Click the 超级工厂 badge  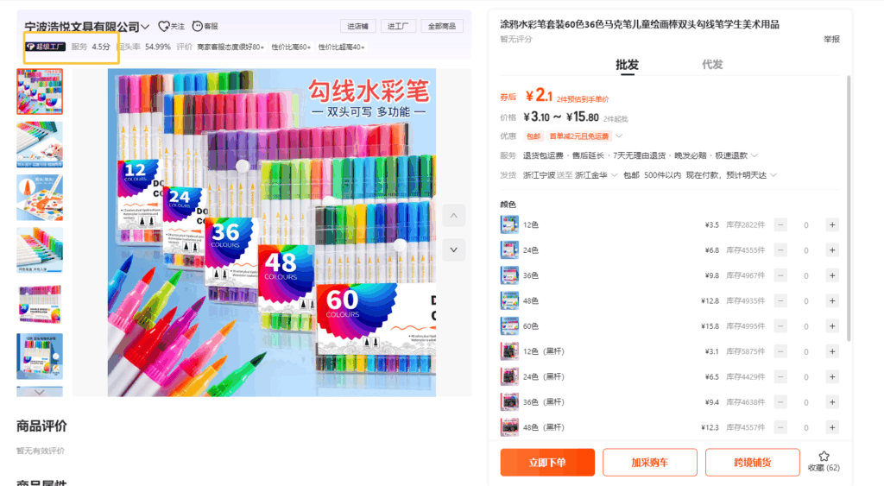(x=46, y=47)
